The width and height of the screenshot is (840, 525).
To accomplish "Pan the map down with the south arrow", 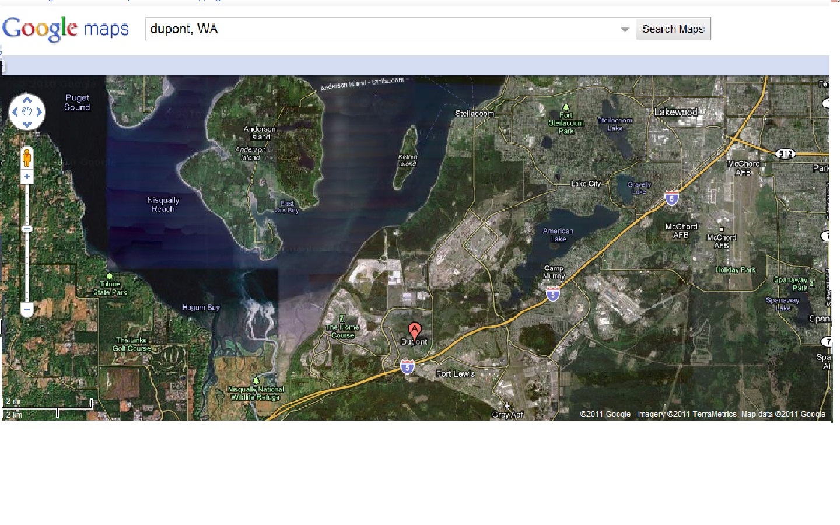I will coord(27,124).
